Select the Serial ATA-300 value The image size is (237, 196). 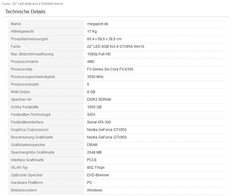(x=99, y=122)
